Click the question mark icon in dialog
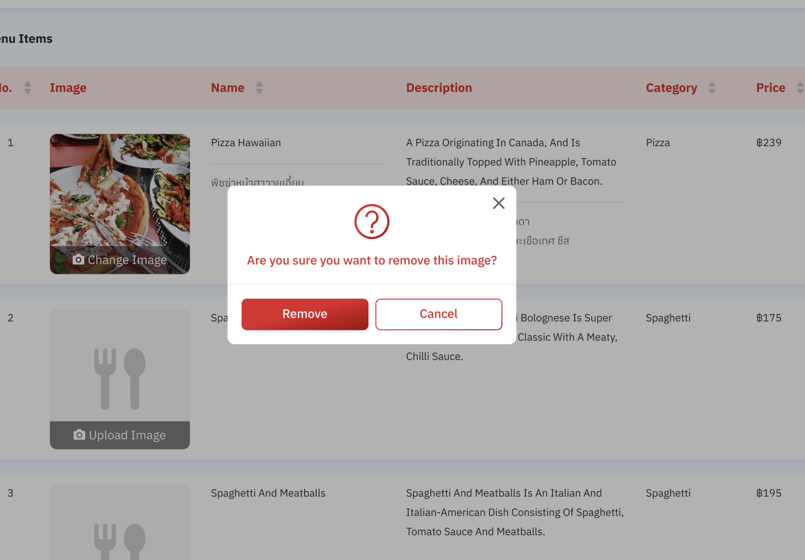Screen dimensions: 805x560 pyautogui.click(x=372, y=222)
